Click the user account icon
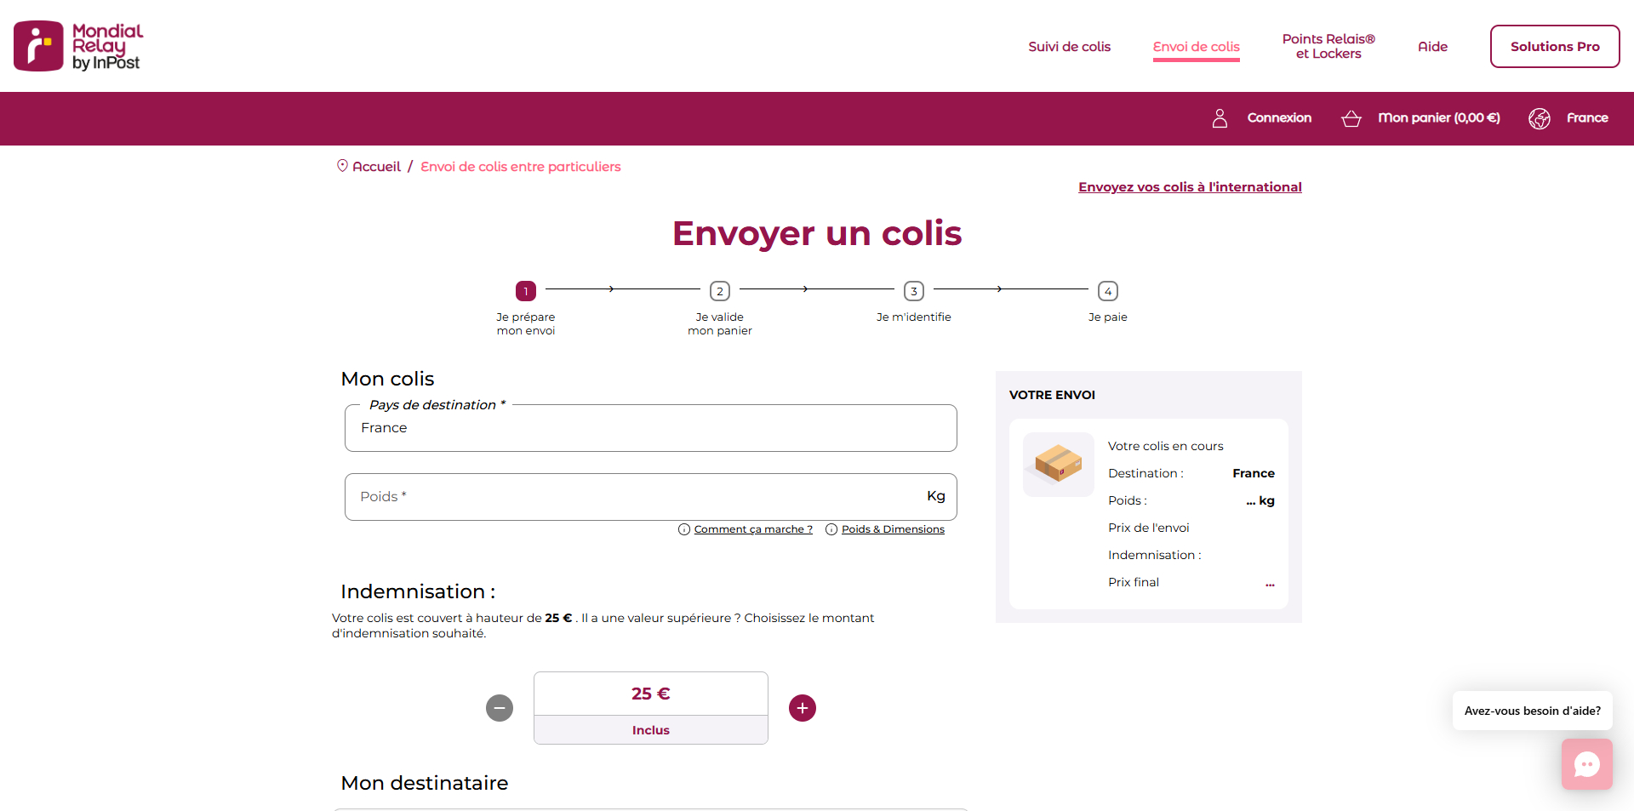The height and width of the screenshot is (811, 1634). tap(1220, 118)
